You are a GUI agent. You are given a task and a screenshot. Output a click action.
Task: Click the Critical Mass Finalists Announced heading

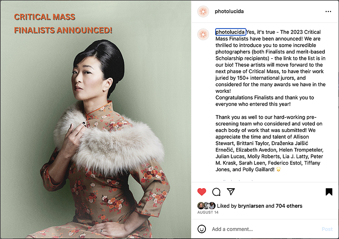point(63,24)
